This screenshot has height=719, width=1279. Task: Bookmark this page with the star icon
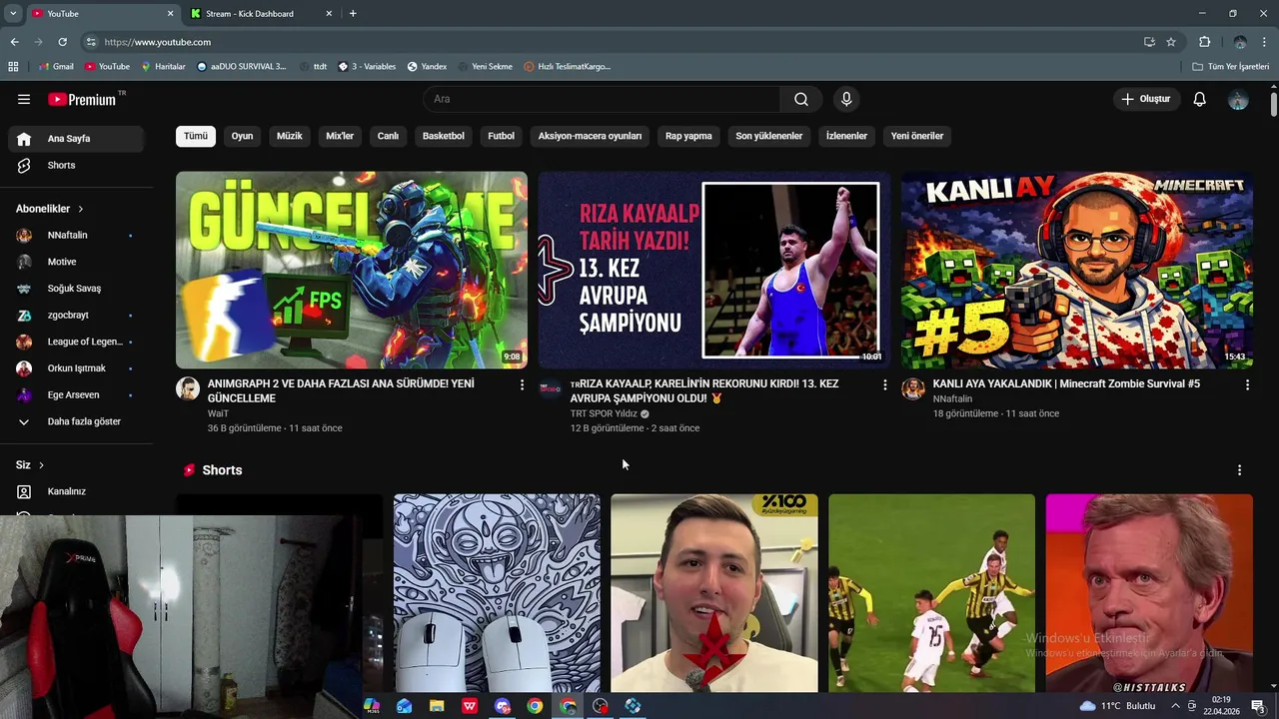[x=1171, y=42]
